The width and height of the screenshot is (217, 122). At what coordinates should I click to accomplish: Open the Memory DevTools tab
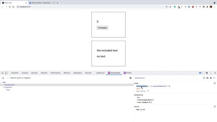[x=67, y=73]
